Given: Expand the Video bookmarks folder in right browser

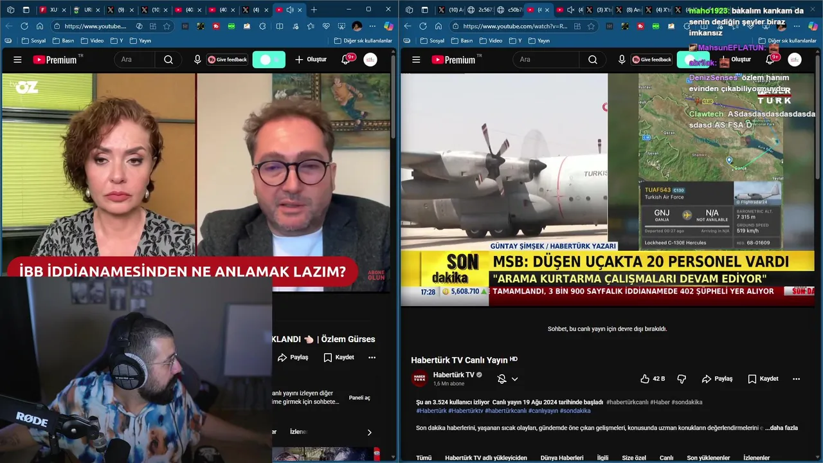Looking at the screenshot, I should coord(491,41).
